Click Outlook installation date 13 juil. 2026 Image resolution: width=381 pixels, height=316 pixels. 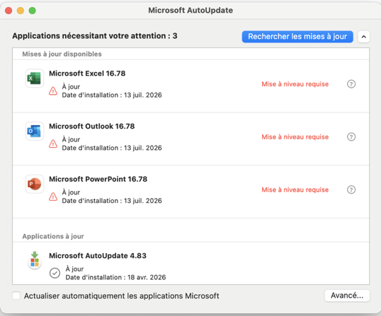coord(112,148)
